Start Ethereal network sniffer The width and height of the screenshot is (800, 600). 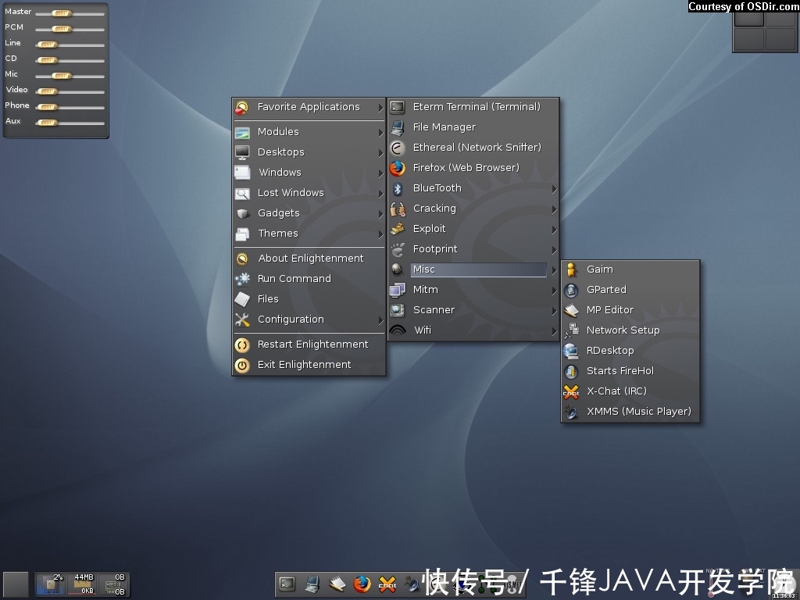click(473, 148)
